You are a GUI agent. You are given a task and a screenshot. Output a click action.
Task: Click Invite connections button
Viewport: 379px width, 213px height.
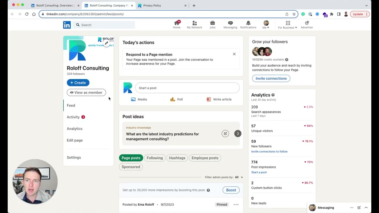click(x=271, y=78)
